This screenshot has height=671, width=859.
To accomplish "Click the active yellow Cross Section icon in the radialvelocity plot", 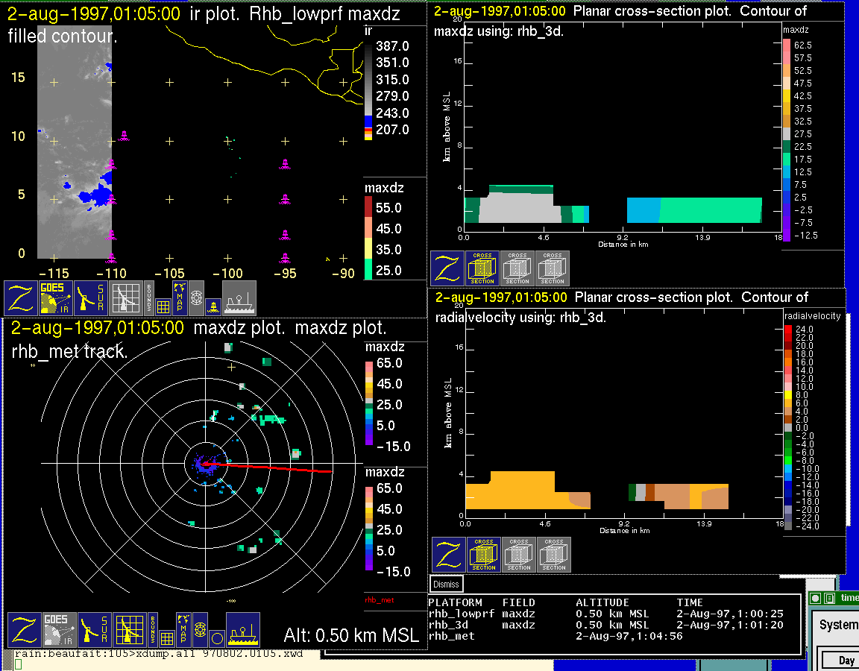I will (483, 555).
